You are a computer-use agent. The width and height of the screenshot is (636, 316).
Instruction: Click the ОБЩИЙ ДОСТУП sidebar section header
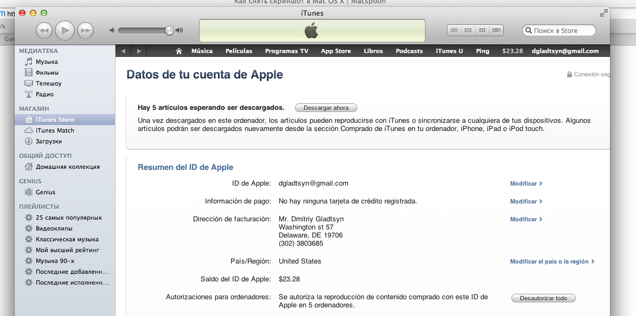click(45, 156)
